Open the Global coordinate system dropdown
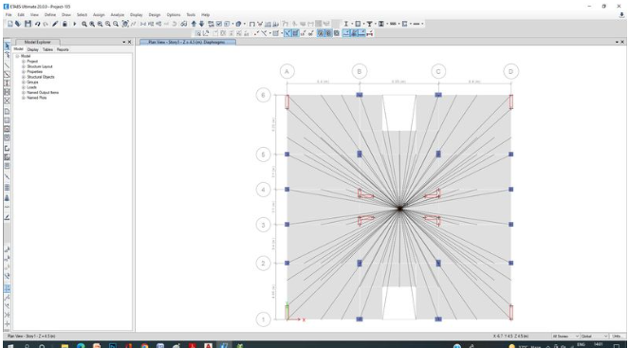This screenshot has height=348, width=629. (595, 336)
